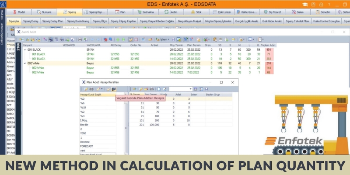The image size is (350, 175).
Task: Open the red-green tools icon dropdown after İşlem
Action: click(x=209, y=39)
